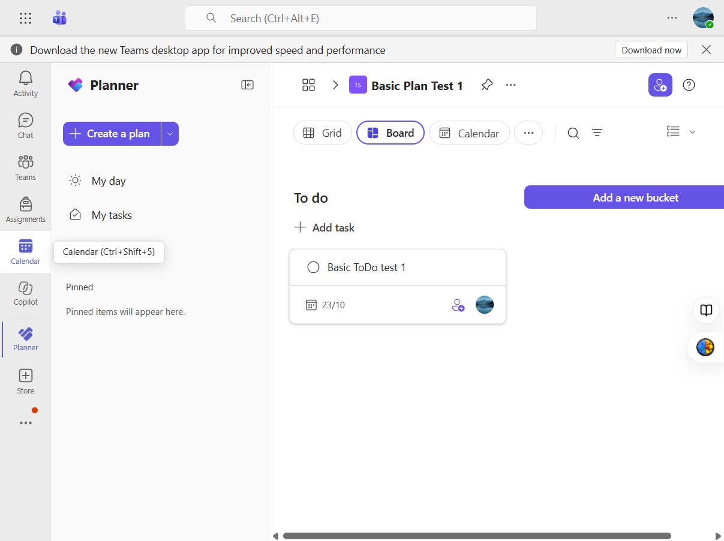Click the scrollbar right arrow
724x541 pixels.
click(719, 536)
